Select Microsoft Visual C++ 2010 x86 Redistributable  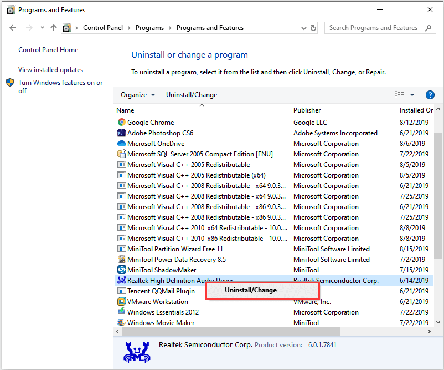pyautogui.click(x=275, y=239)
